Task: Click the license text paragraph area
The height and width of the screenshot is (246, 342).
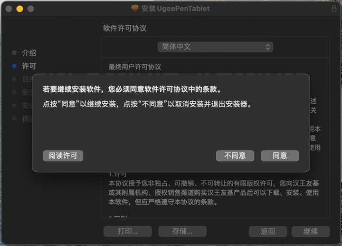Action: tap(214, 193)
